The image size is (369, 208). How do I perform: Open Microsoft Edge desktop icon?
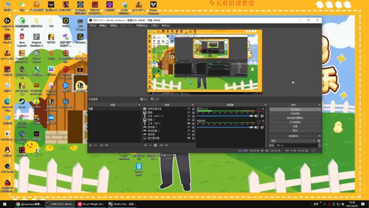click(7, 105)
